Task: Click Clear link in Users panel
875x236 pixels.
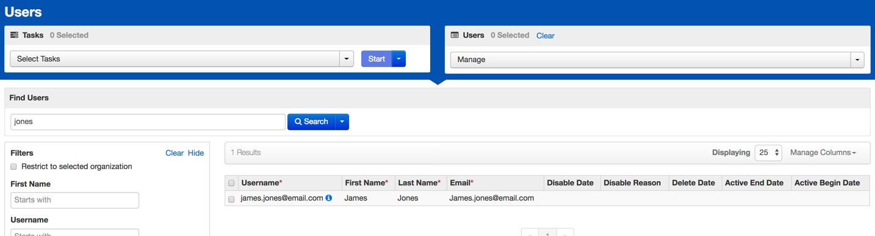Action: click(x=546, y=36)
